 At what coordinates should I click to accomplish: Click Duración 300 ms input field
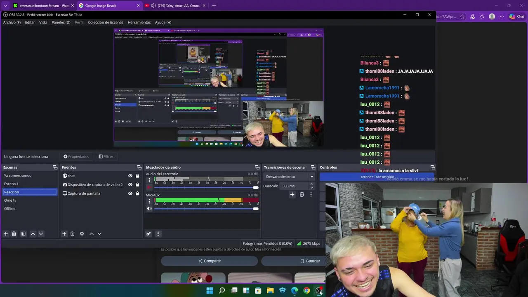pos(295,186)
